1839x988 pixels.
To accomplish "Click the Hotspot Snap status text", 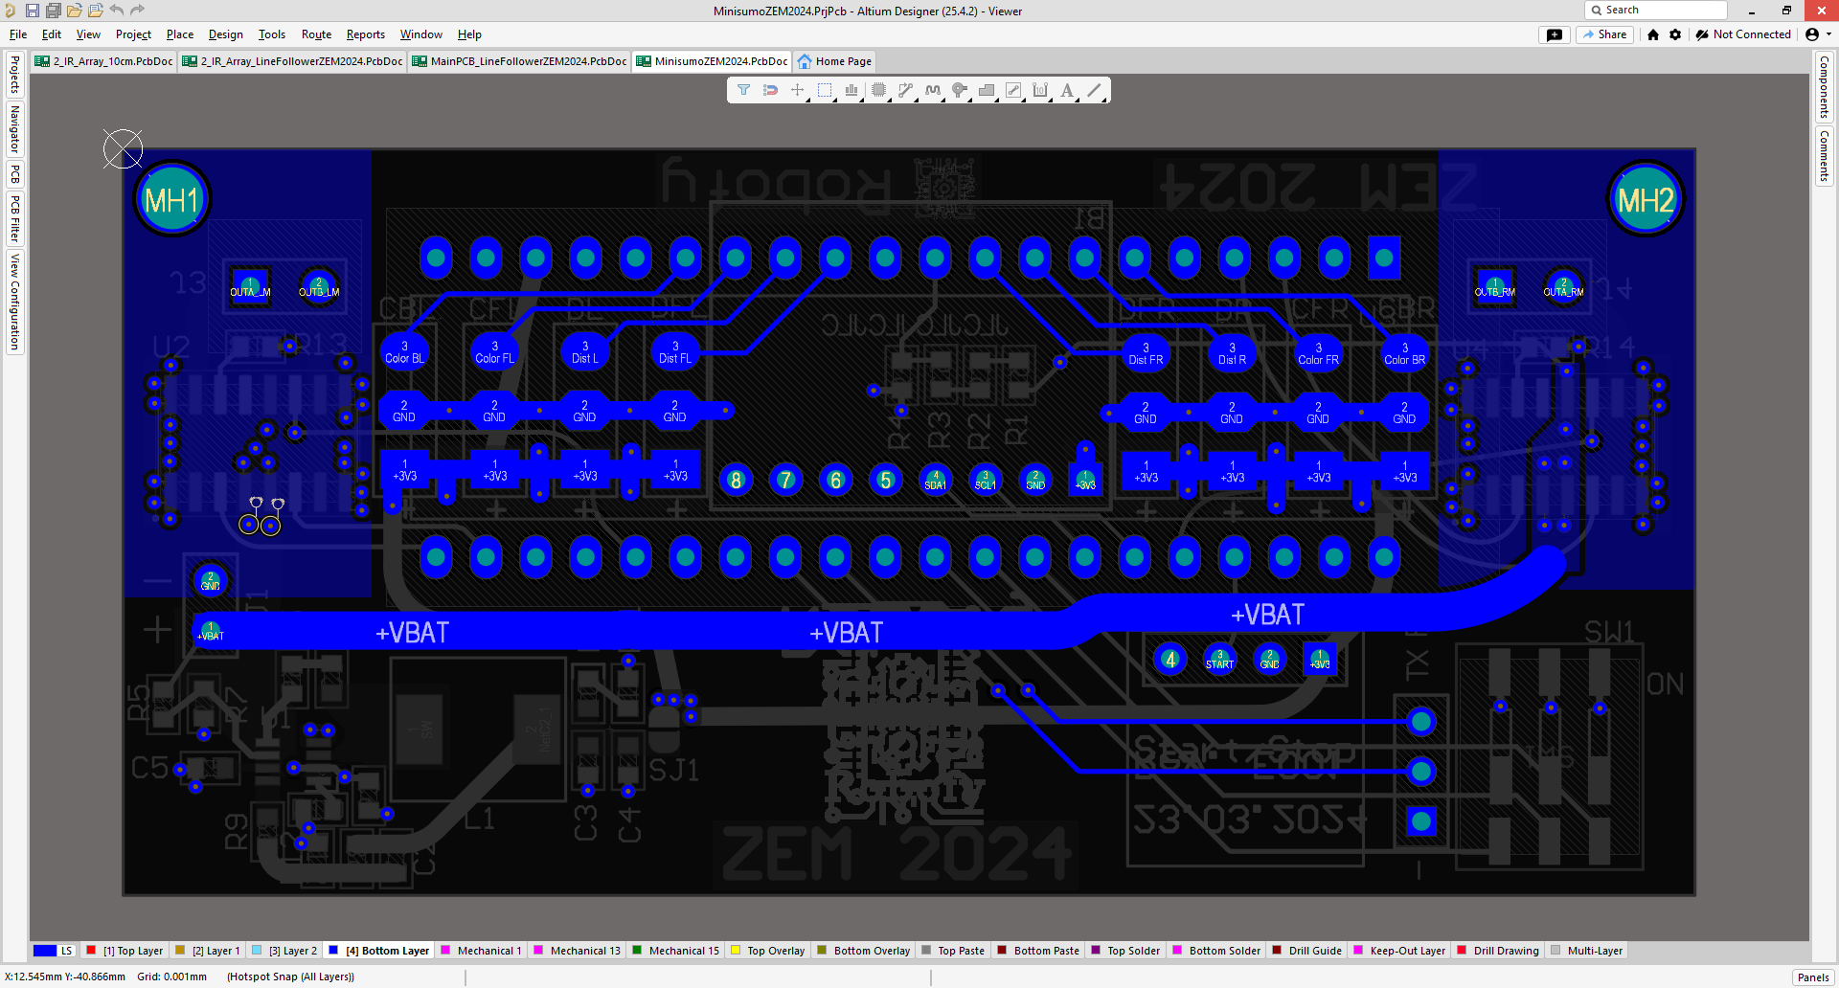I will coord(290,977).
